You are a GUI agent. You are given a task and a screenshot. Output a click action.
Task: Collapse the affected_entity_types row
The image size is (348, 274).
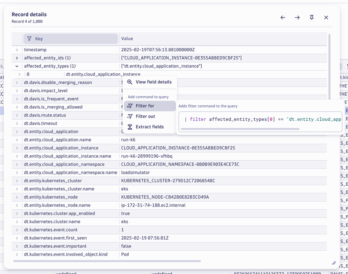tap(17, 66)
